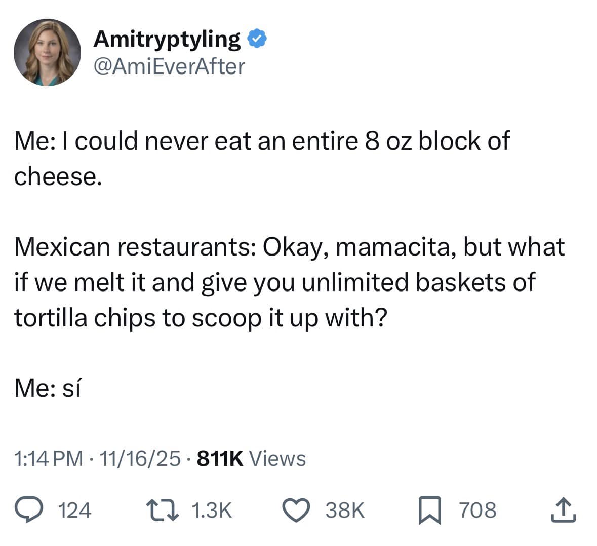The width and height of the screenshot is (597, 546).
Task: Click the blue verified checkmark badge
Action: coord(257,38)
